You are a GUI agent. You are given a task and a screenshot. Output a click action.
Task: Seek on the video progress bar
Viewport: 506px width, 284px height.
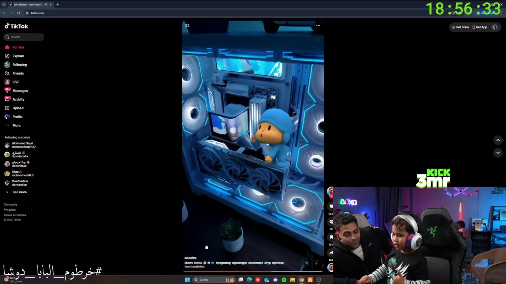[x=253, y=271]
